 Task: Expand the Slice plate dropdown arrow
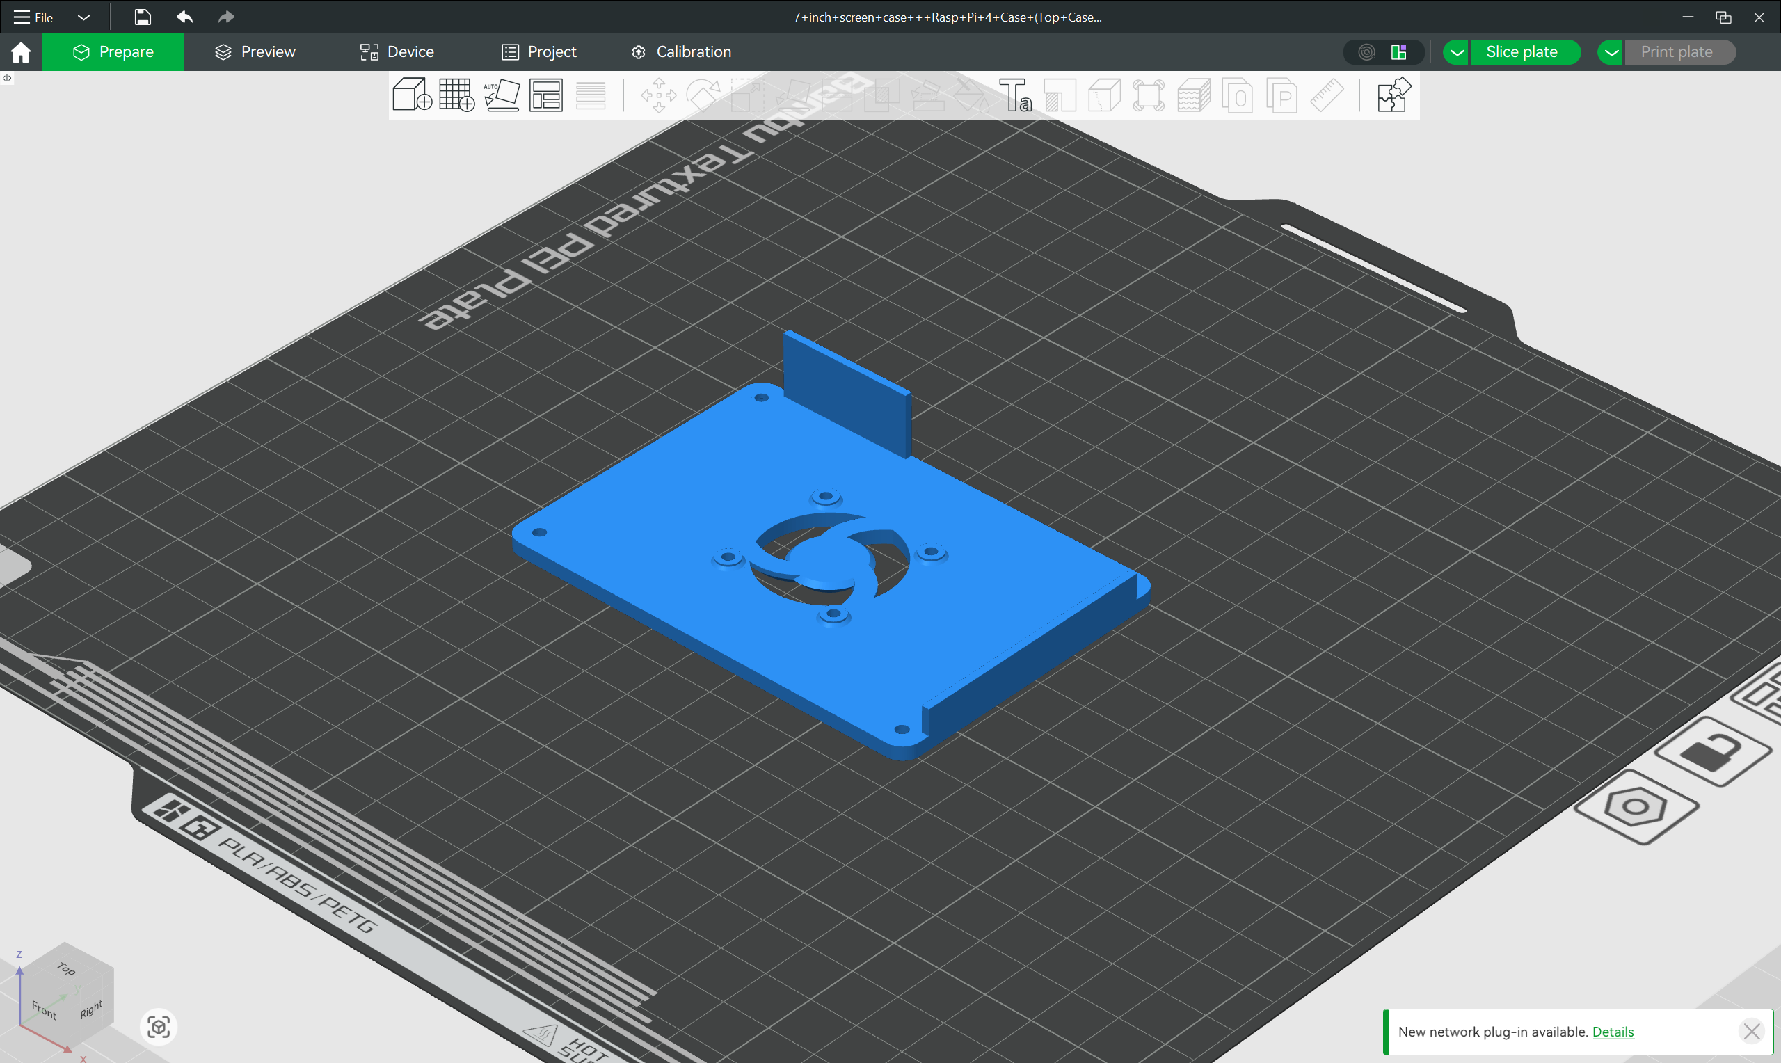pos(1457,51)
